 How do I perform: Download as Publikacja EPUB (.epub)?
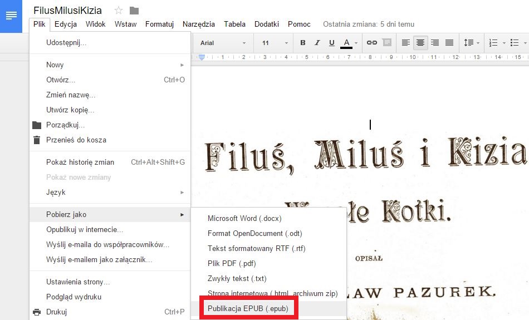coord(269,308)
